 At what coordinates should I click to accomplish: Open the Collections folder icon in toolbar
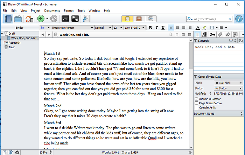(x=18, y=19)
